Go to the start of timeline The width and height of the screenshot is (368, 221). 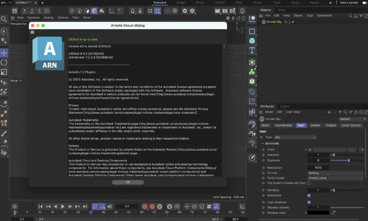[41, 206]
